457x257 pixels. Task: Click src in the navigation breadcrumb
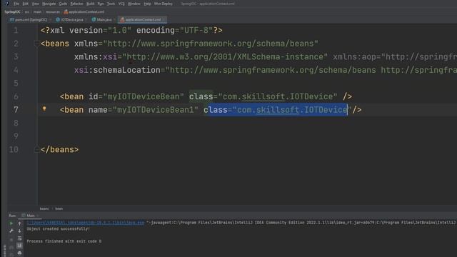point(27,12)
